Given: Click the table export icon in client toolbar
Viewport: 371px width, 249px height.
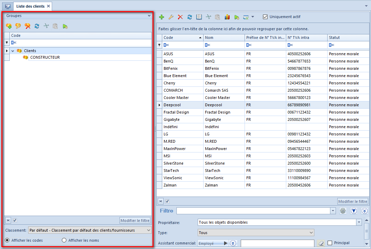Looking at the screenshot, I should [246, 17].
